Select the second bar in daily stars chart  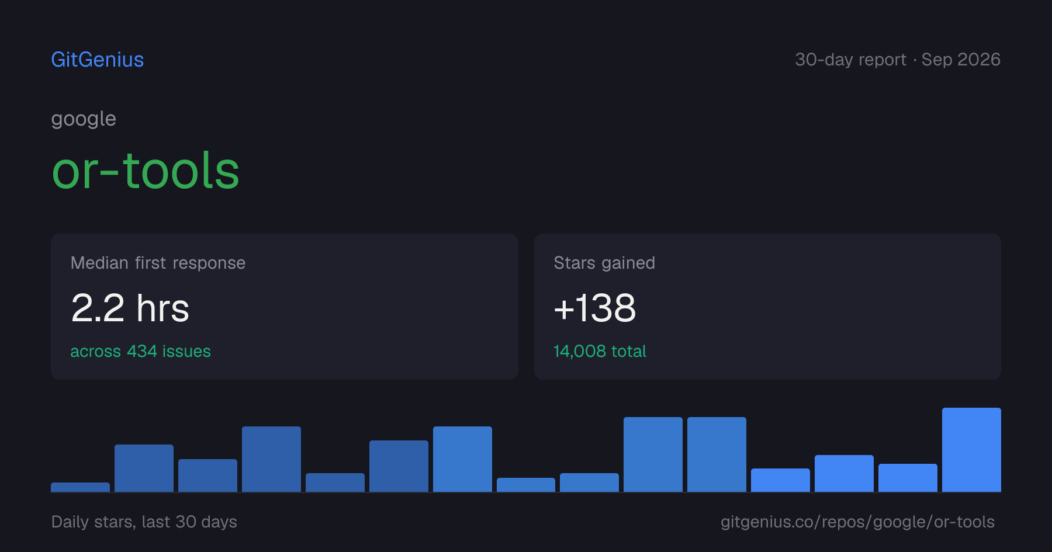(144, 468)
